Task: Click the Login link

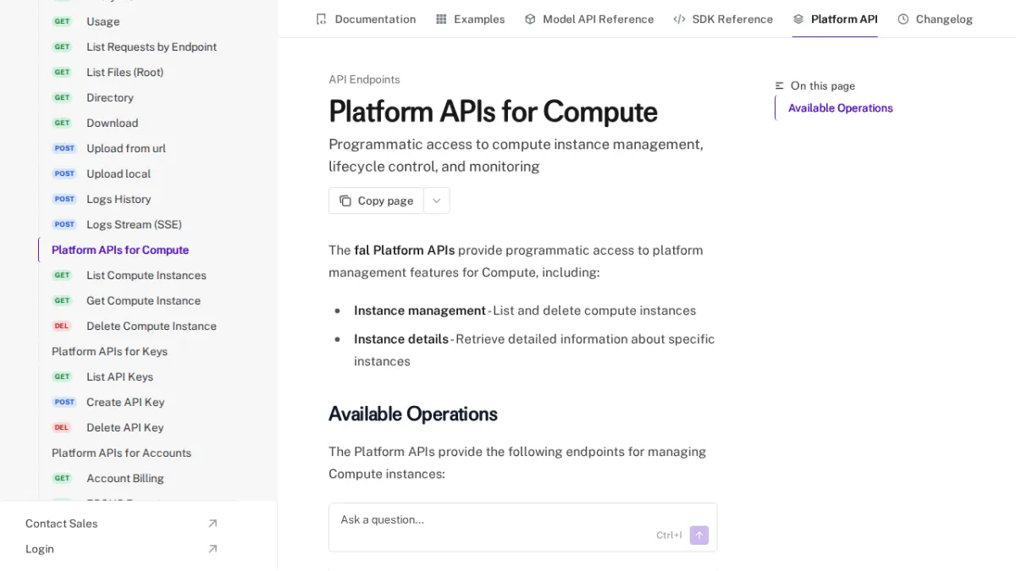Action: click(x=40, y=549)
